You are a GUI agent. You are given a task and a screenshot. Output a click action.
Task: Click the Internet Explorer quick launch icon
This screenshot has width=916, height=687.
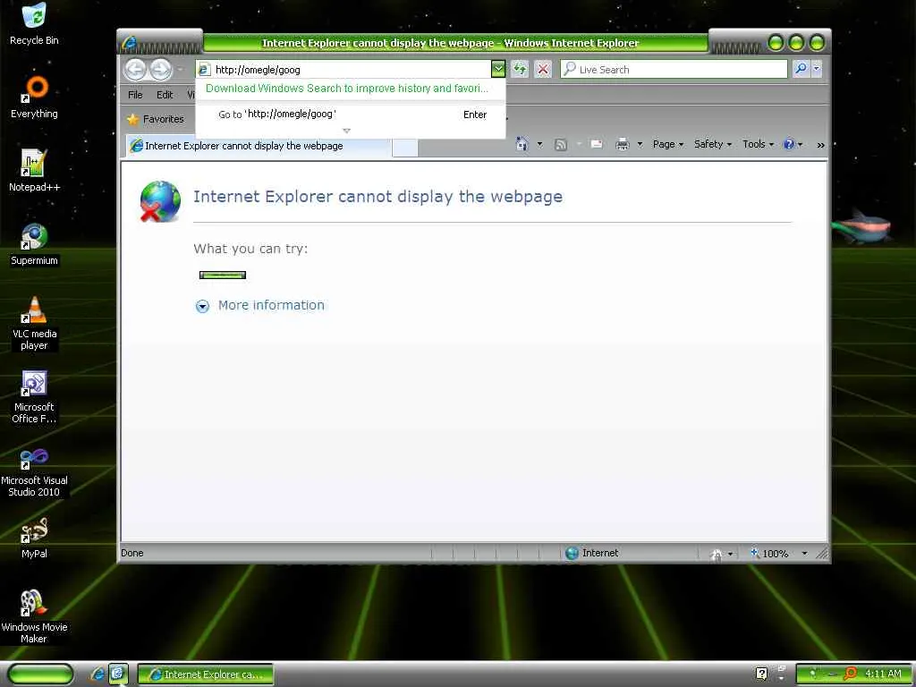point(98,674)
